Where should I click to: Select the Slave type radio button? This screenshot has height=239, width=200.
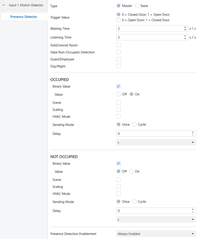point(137,6)
